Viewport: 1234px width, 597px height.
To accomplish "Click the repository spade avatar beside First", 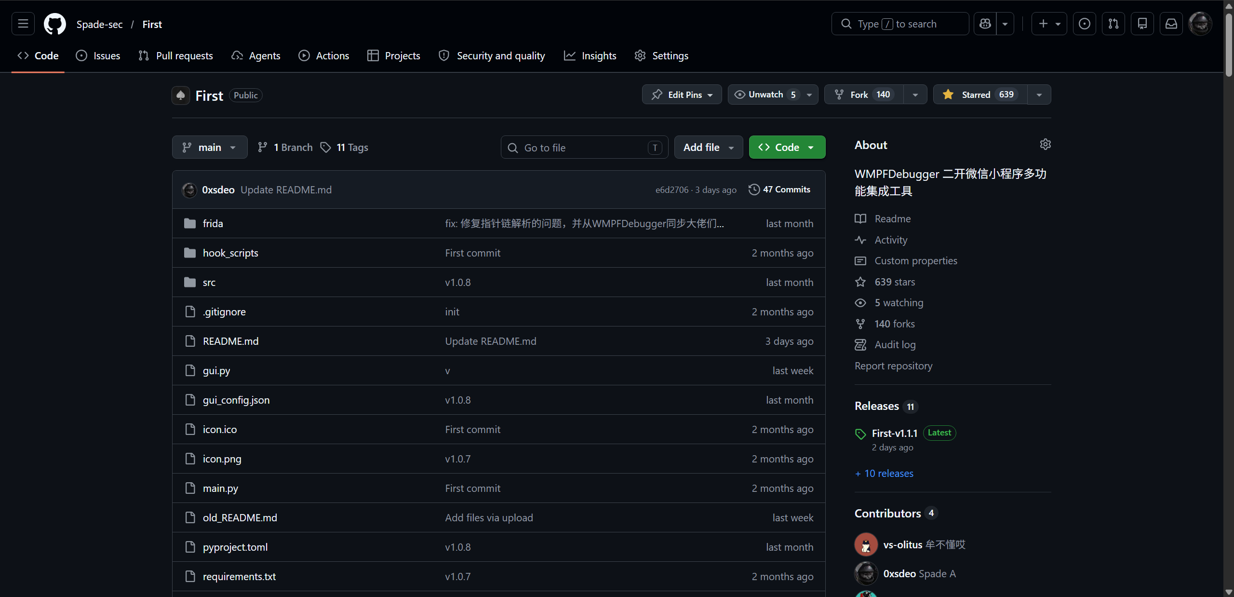I will (181, 95).
